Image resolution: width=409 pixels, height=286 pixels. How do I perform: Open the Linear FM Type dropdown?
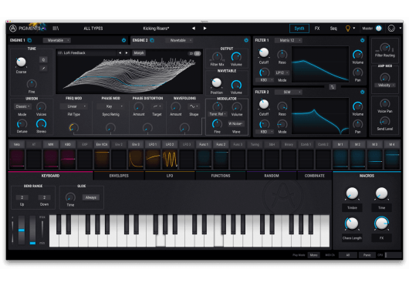click(x=73, y=106)
